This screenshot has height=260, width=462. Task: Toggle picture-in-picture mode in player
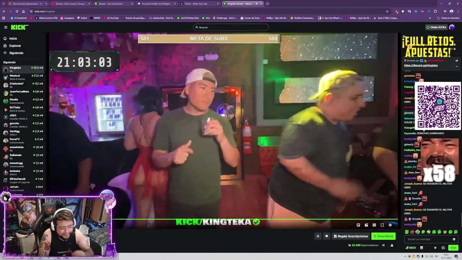(x=358, y=225)
